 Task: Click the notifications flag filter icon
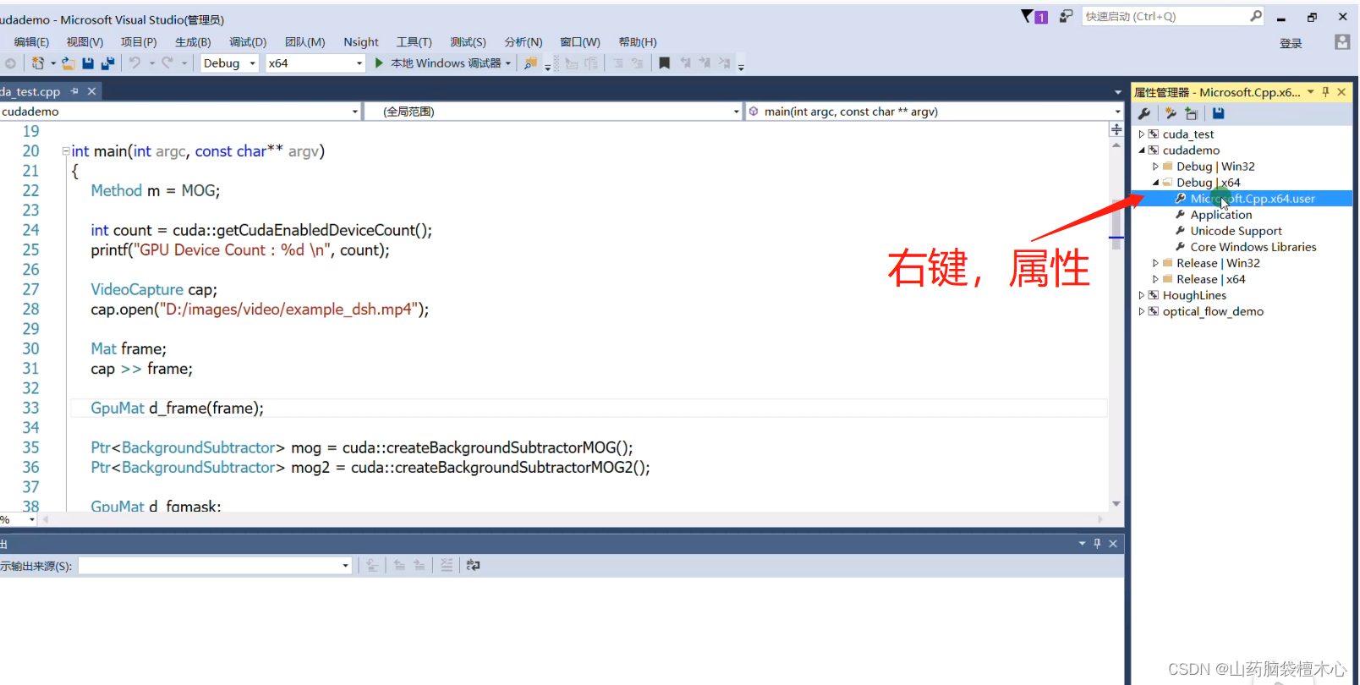pos(1034,16)
